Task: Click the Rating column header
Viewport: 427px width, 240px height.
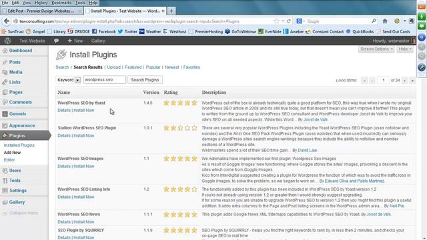Action: click(171, 93)
